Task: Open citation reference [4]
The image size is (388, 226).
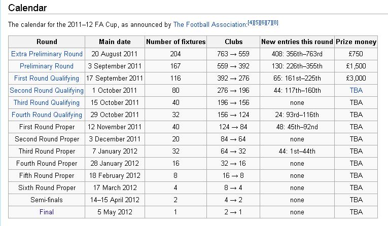Action: [x=251, y=22]
